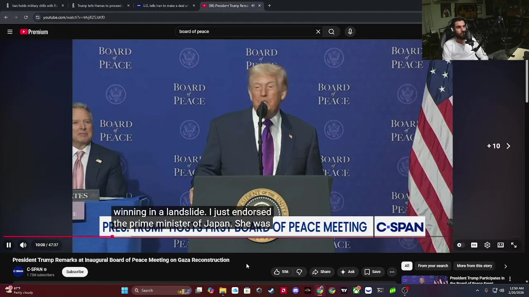
Task: Close the 'U.S. tells Iran' tab
Action: click(194, 6)
